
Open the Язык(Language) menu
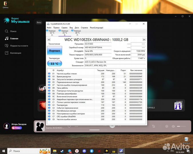[x=96, y=28]
